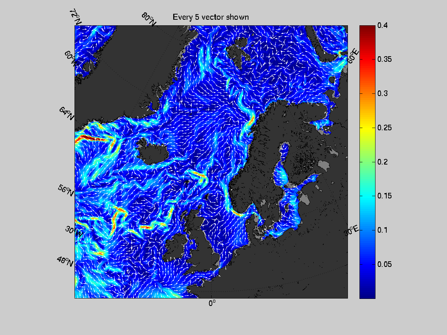The width and height of the screenshot is (447, 335).
Task: Click the 0.3 colorbar tick label
Action: (x=383, y=93)
